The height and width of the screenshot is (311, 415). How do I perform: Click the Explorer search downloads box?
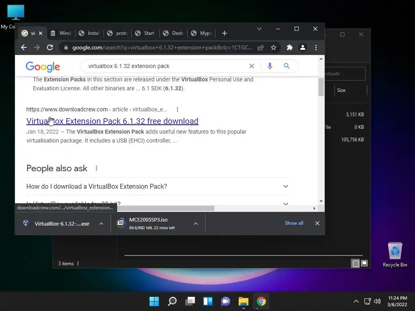point(345,74)
